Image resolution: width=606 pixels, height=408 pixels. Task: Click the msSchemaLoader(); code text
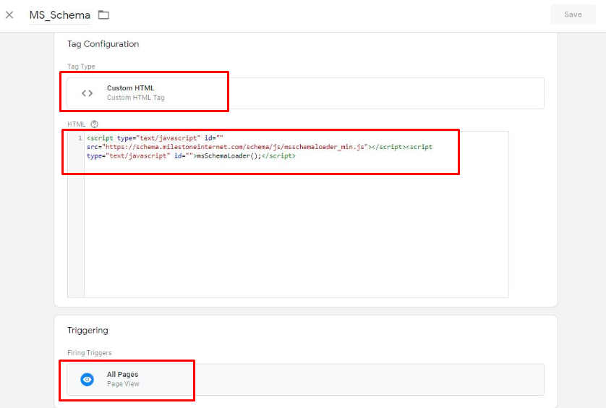point(229,156)
